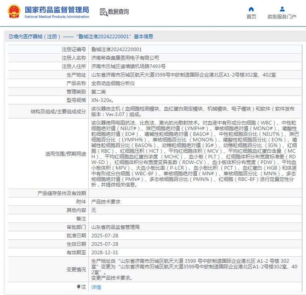
Task: Select 生效日期 value 2025-07-28
Action: [104, 244]
